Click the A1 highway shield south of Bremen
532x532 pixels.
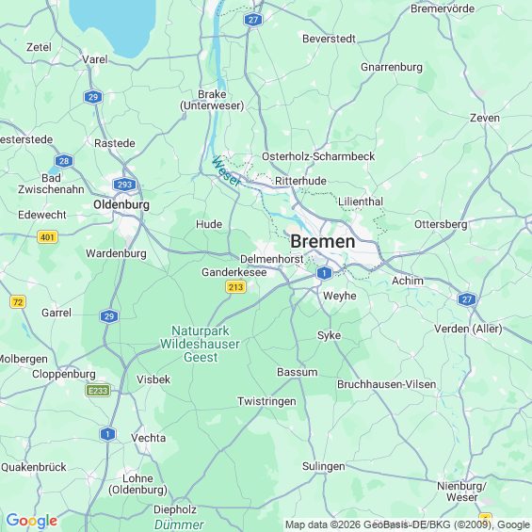click(324, 273)
